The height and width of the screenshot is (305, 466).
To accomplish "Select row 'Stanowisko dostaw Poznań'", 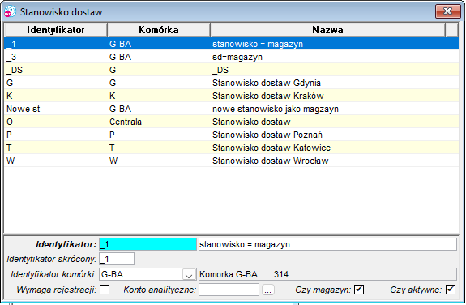I will pos(232,135).
